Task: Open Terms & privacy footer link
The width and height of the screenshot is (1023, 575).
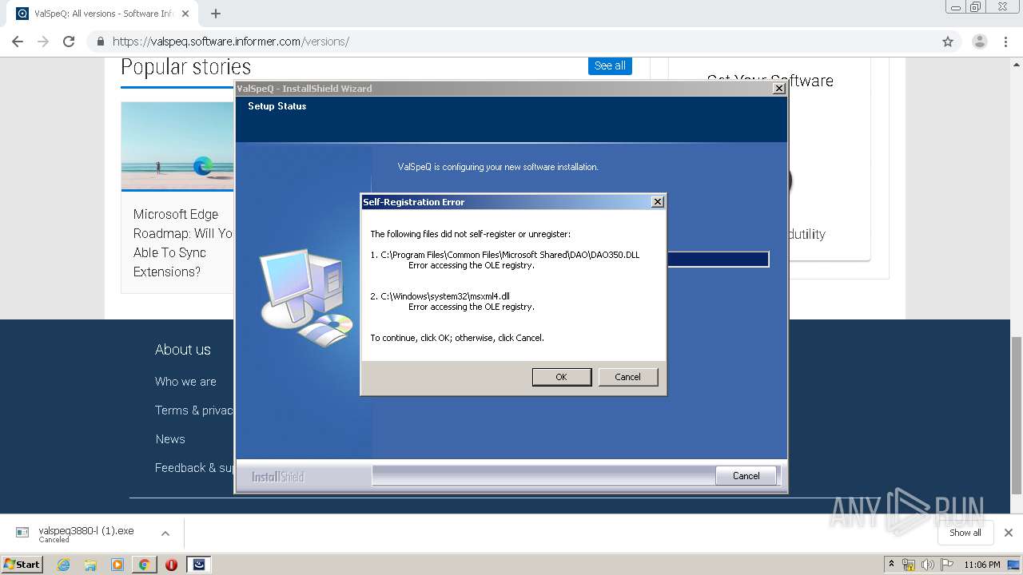Action: coord(194,410)
